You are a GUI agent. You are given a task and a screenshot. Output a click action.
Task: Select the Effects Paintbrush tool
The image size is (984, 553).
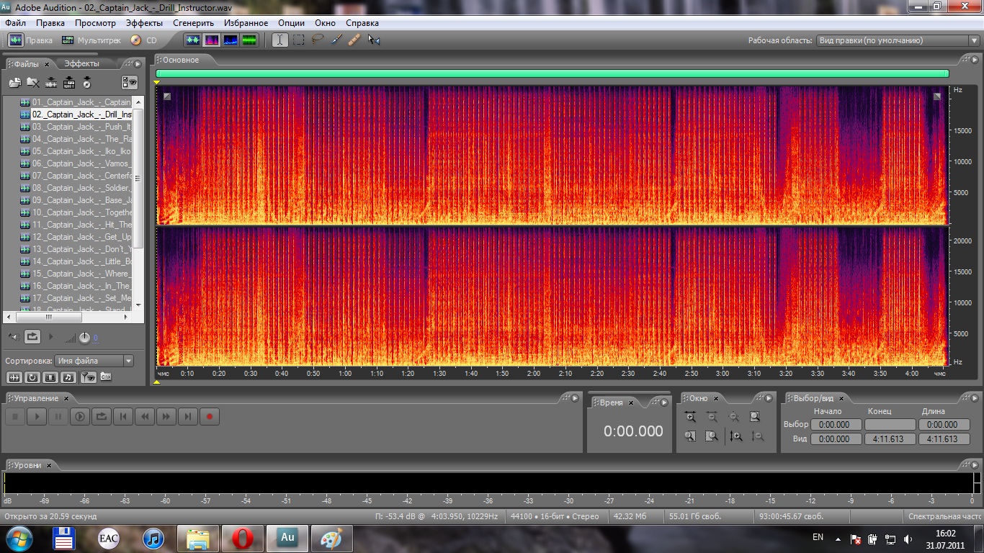click(x=336, y=40)
